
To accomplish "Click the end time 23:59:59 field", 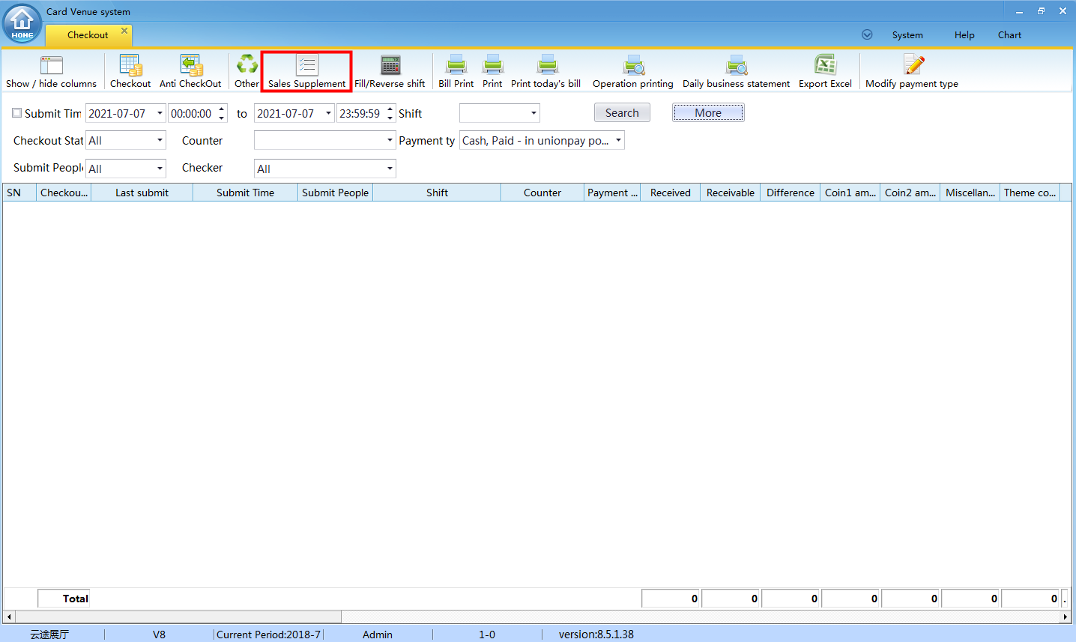I will 360,114.
